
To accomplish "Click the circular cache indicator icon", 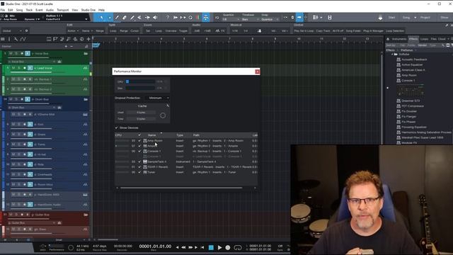I will click(x=163, y=115).
